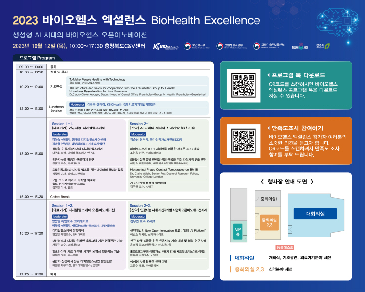Click triangle arrow beside 프로그램 북 다운로드

pyautogui.click(x=268, y=75)
